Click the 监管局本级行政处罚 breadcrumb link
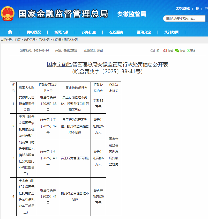The image size is (208, 219). coord(65,40)
